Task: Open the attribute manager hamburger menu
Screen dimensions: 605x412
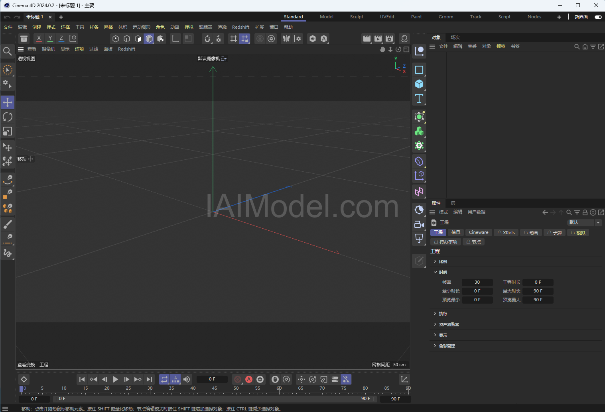Action: tap(432, 212)
